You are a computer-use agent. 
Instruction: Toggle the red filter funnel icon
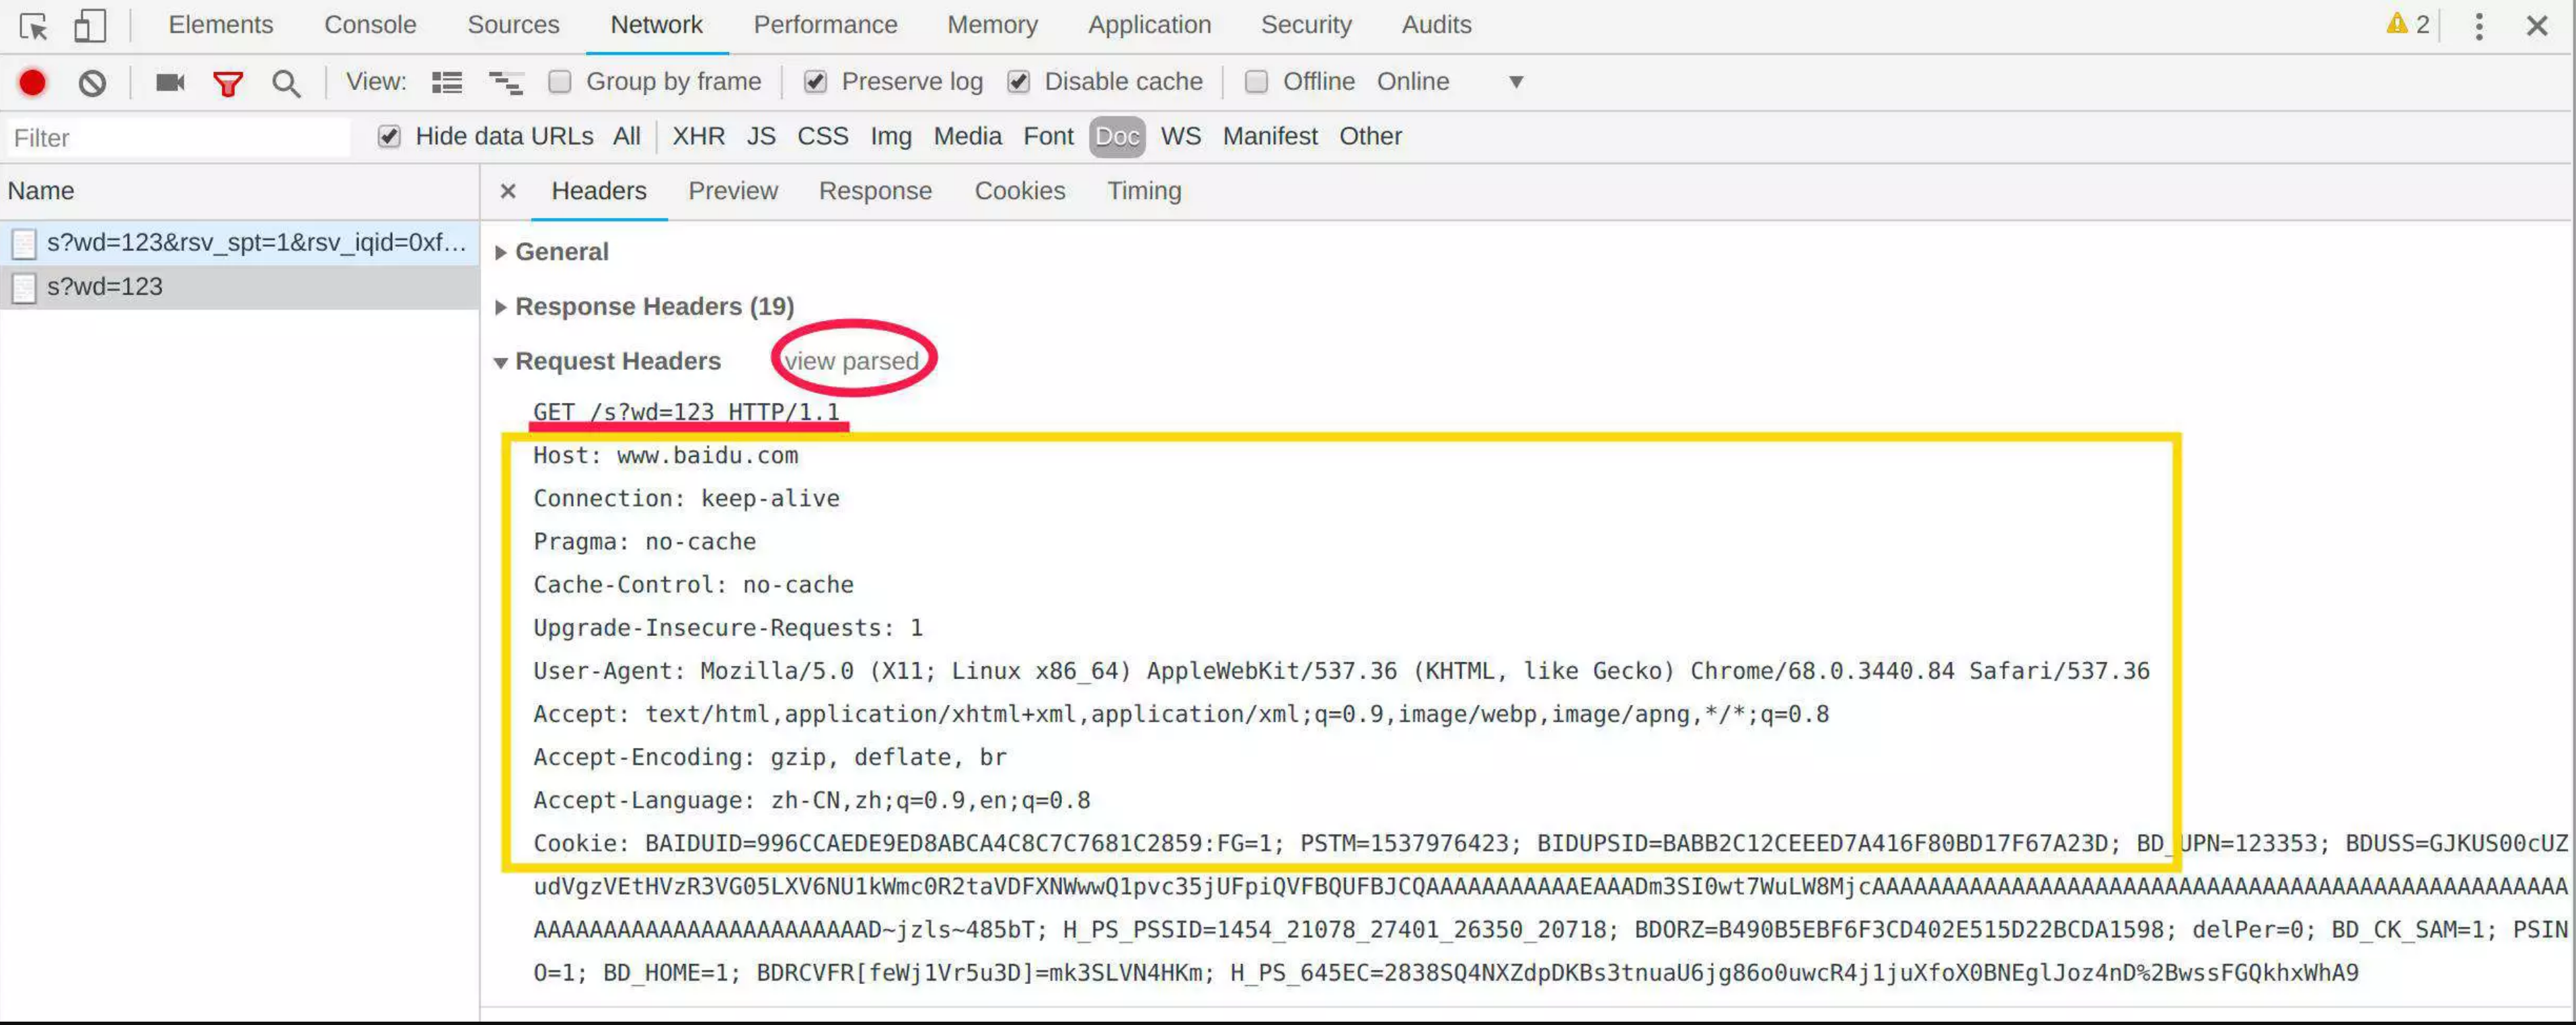coord(228,83)
